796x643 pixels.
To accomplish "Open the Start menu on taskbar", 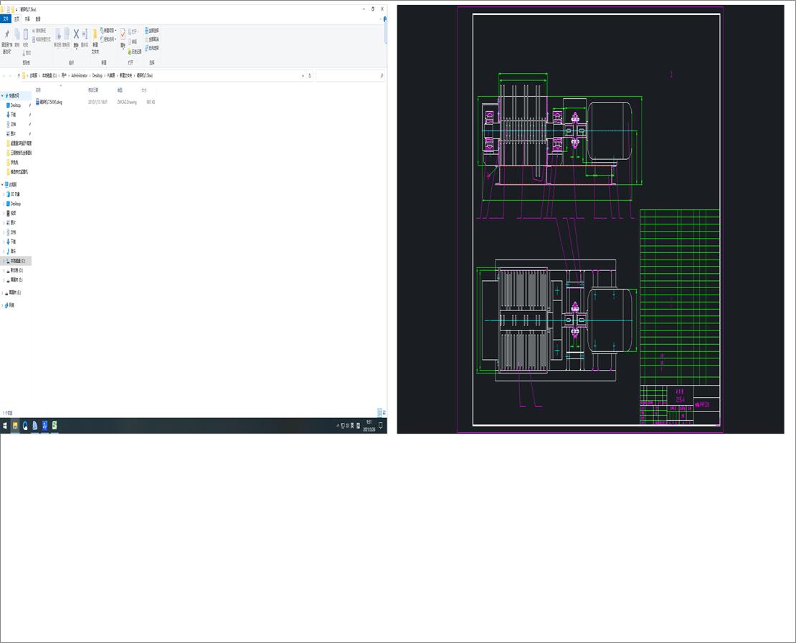I will (5, 426).
